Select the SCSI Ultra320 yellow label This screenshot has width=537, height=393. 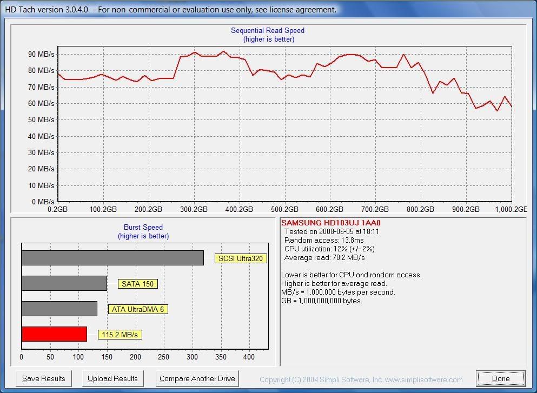pyautogui.click(x=241, y=258)
